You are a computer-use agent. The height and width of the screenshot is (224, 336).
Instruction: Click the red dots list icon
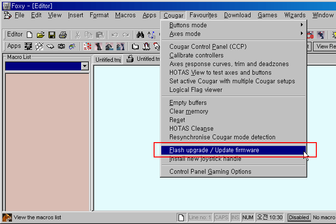pos(87,46)
